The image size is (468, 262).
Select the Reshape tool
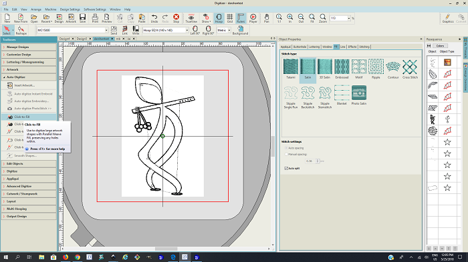tap(21, 30)
